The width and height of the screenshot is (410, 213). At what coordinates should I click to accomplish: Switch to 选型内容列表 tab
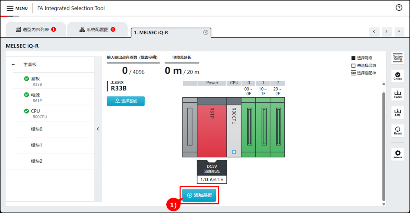click(36, 30)
